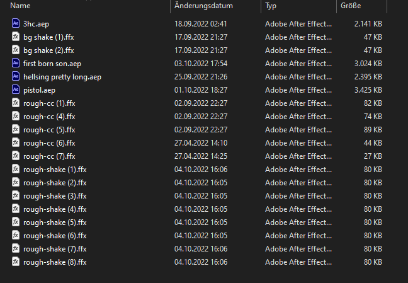Image resolution: width=408 pixels, height=283 pixels.
Task: Click the rough-cc (7).ffx icon
Action: tap(16, 156)
